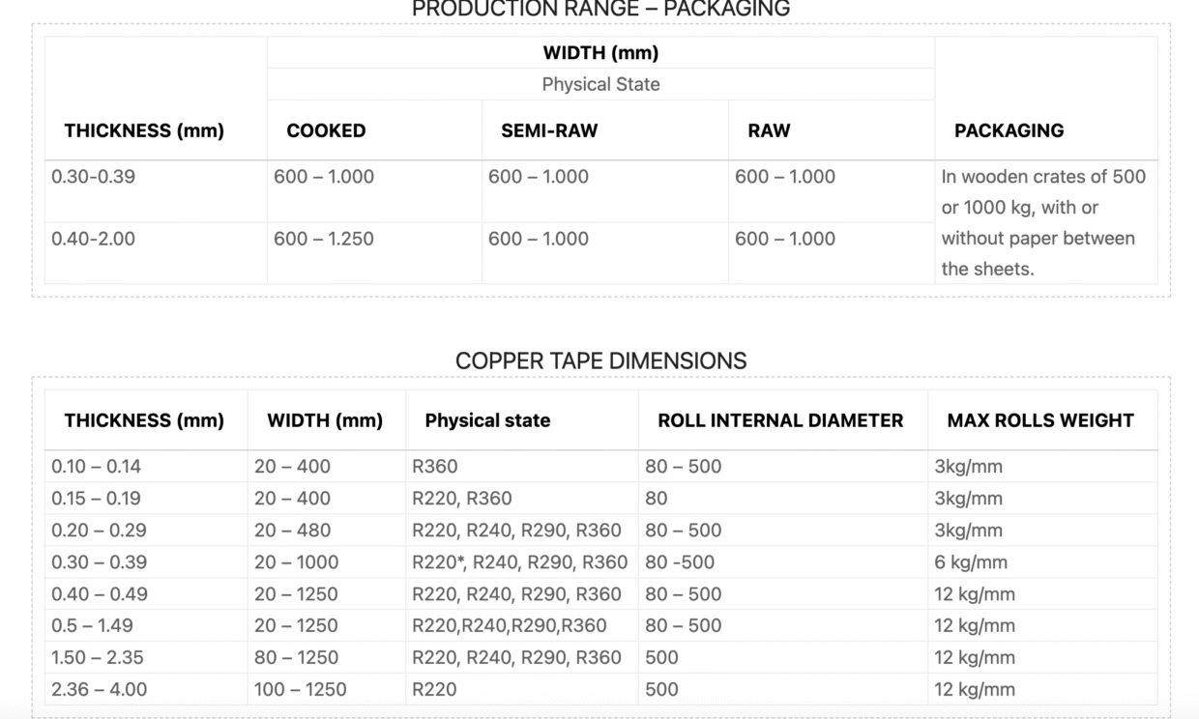Click the 20 – 480 width cell

tap(292, 531)
